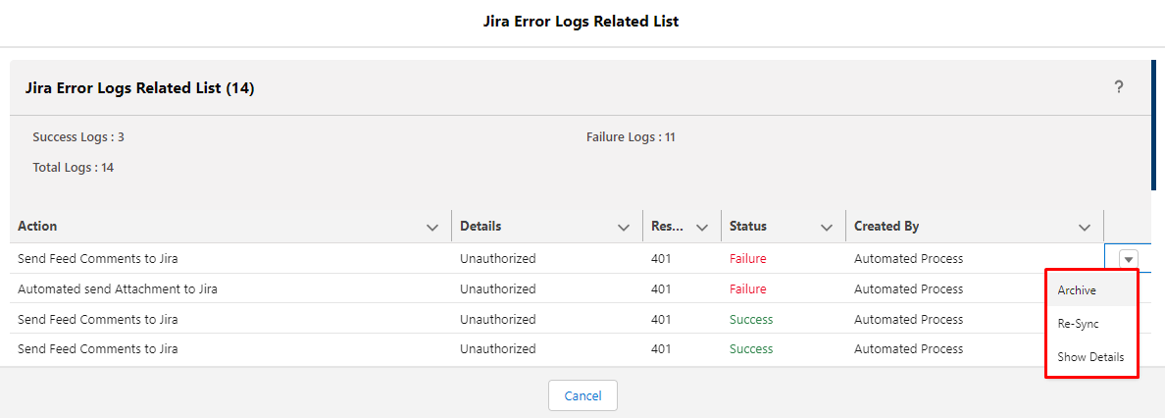This screenshot has width=1165, height=418.
Task: Expand the Action column header chevron
Action: 432,227
